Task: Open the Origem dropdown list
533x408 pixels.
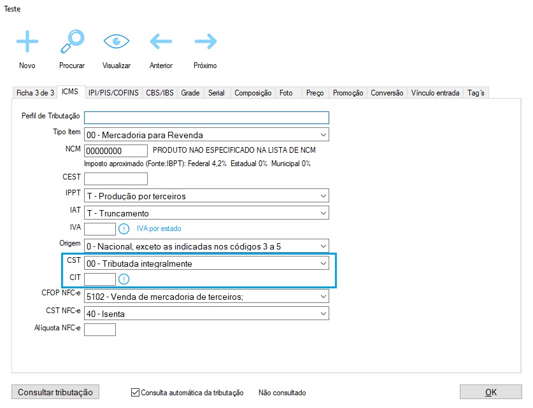Action: coord(323,246)
